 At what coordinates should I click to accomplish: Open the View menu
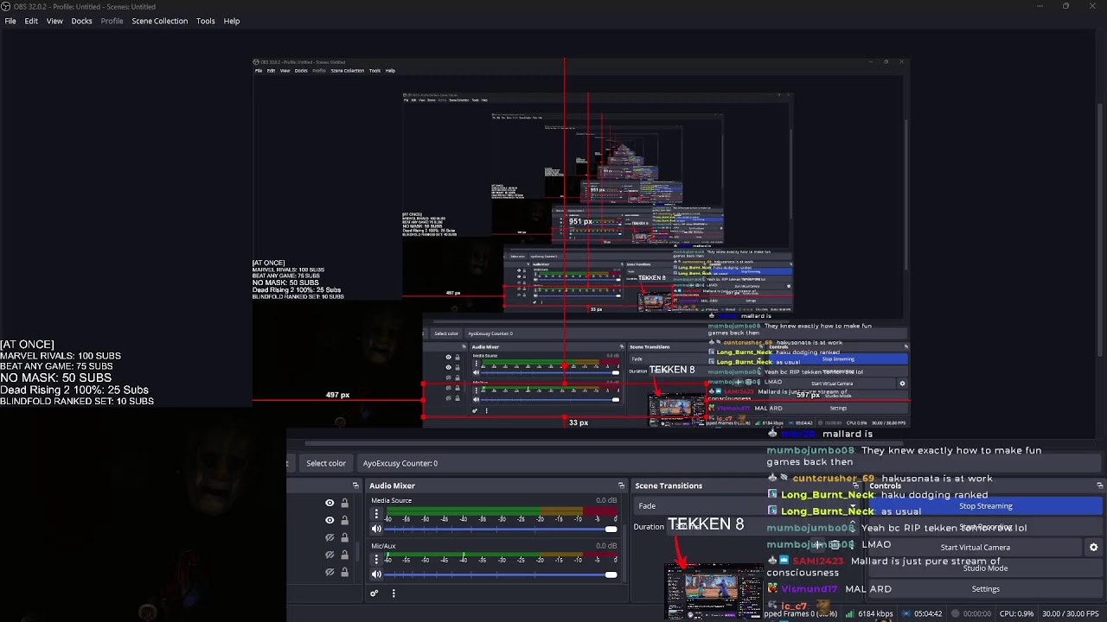(x=54, y=21)
